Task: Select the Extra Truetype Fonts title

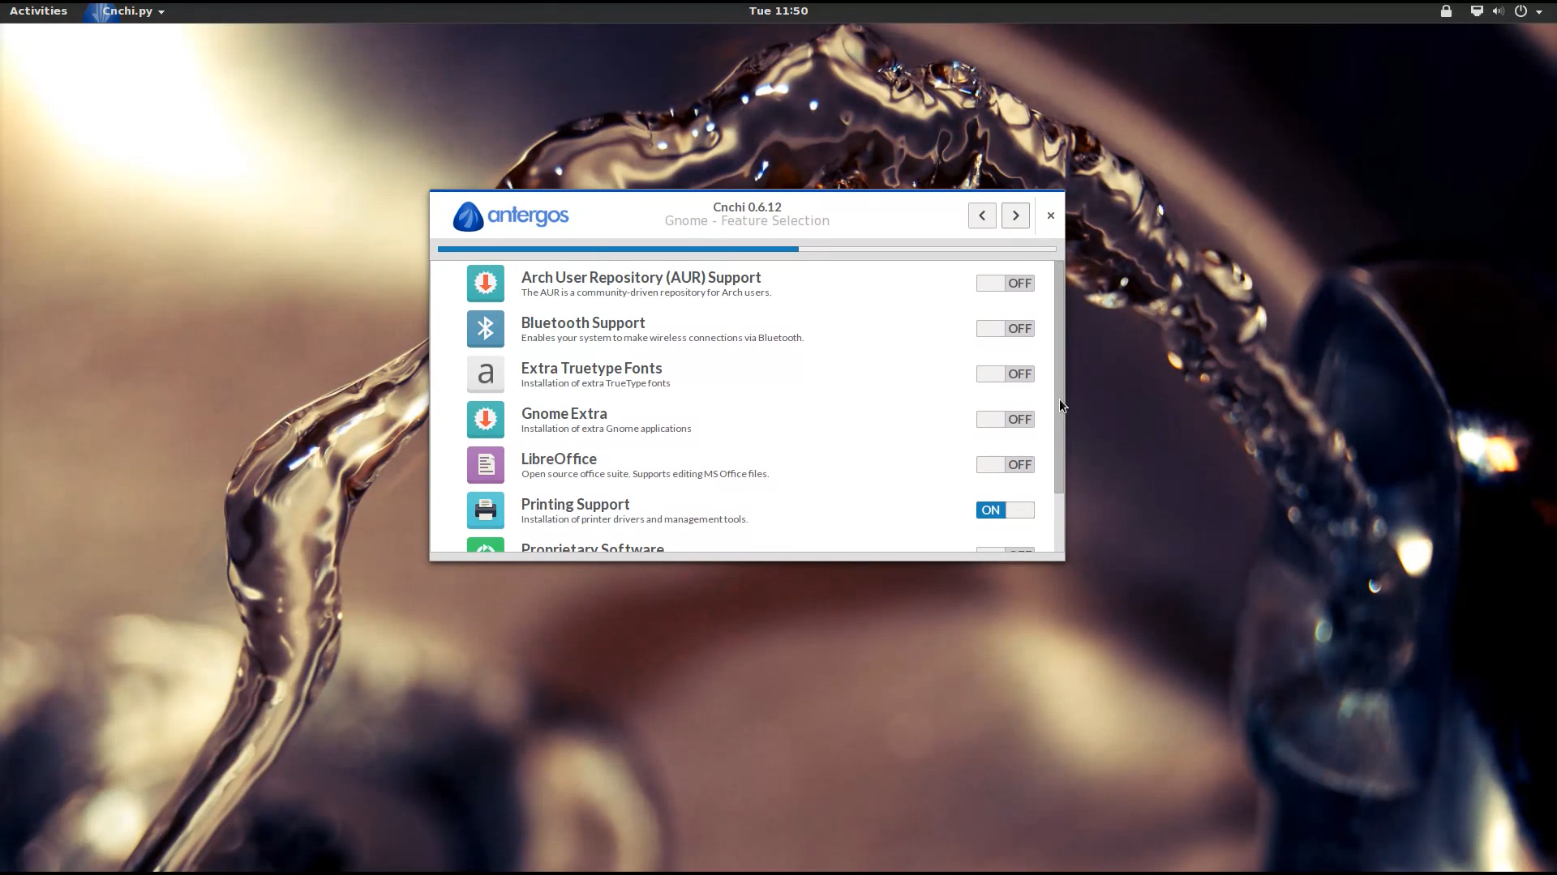Action: pyautogui.click(x=591, y=369)
